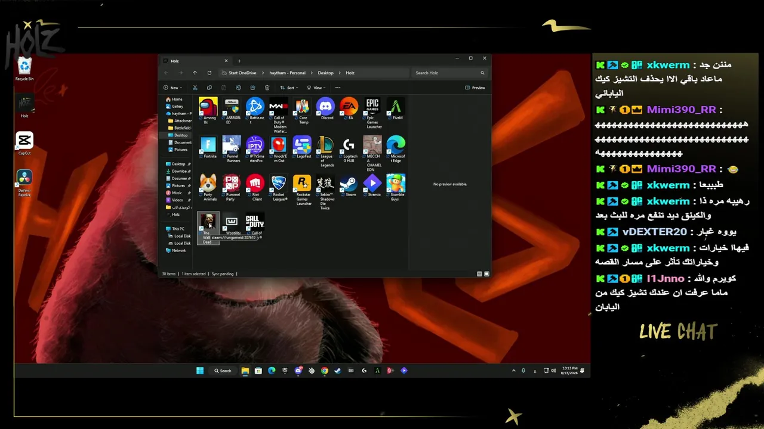Refresh the current folder
The width and height of the screenshot is (764, 429).
pos(210,73)
